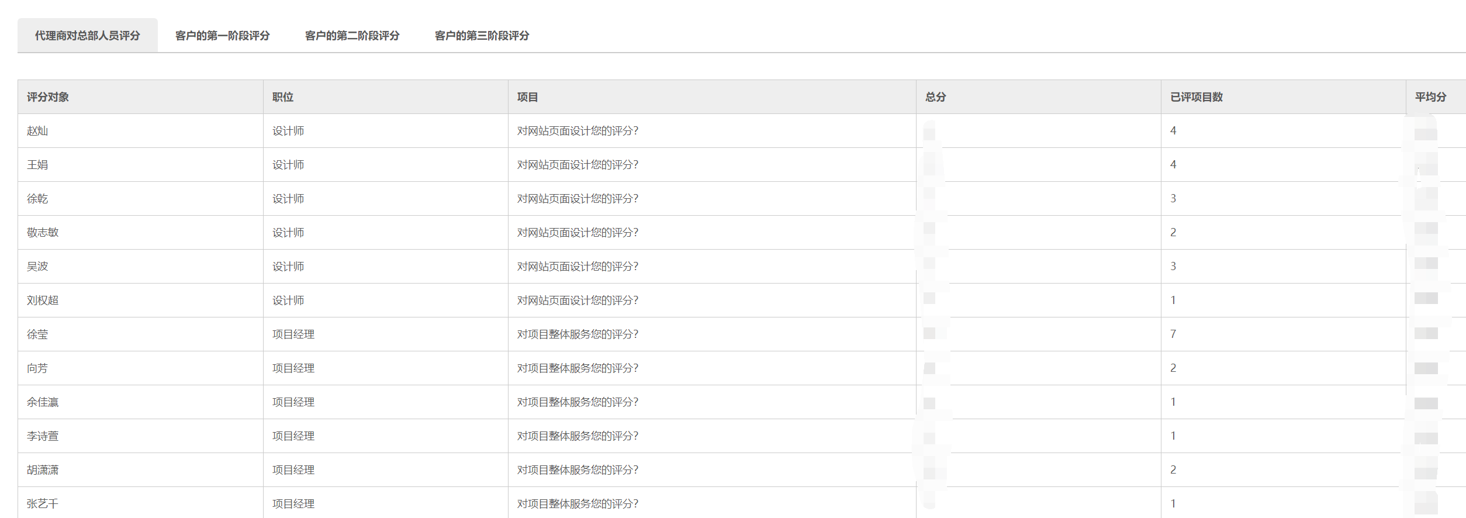Click the 项目 column header
The image size is (1466, 518).
tap(527, 97)
